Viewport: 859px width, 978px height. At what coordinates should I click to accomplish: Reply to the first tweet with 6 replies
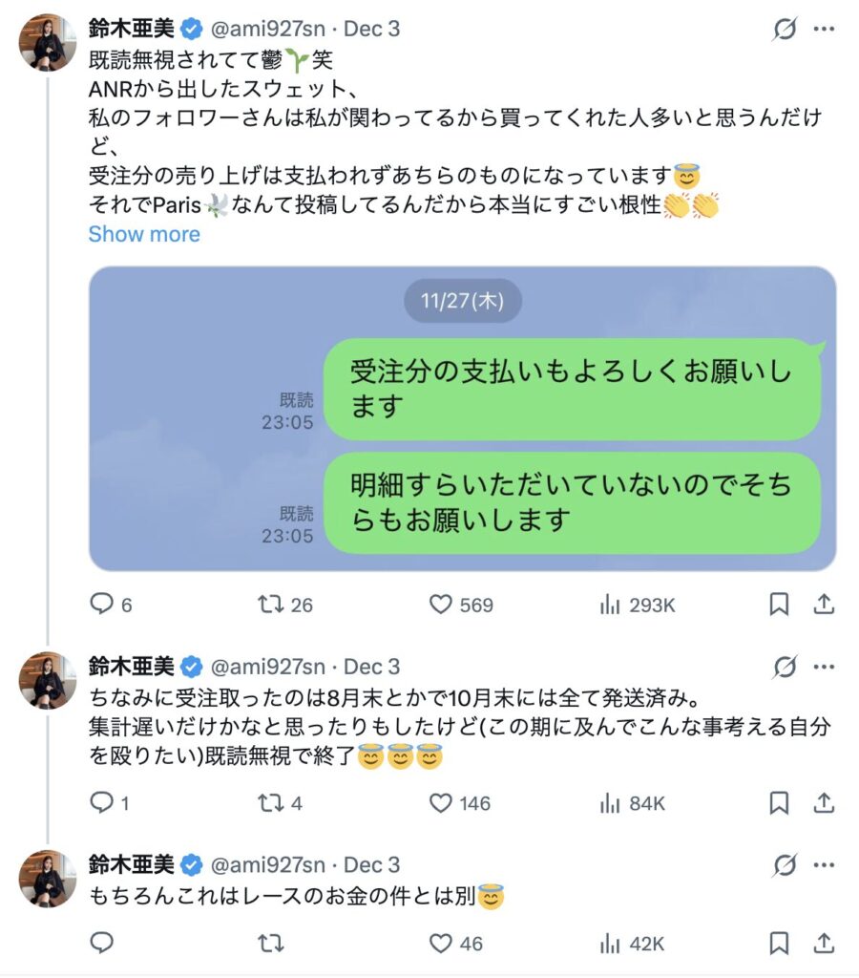[x=102, y=605]
